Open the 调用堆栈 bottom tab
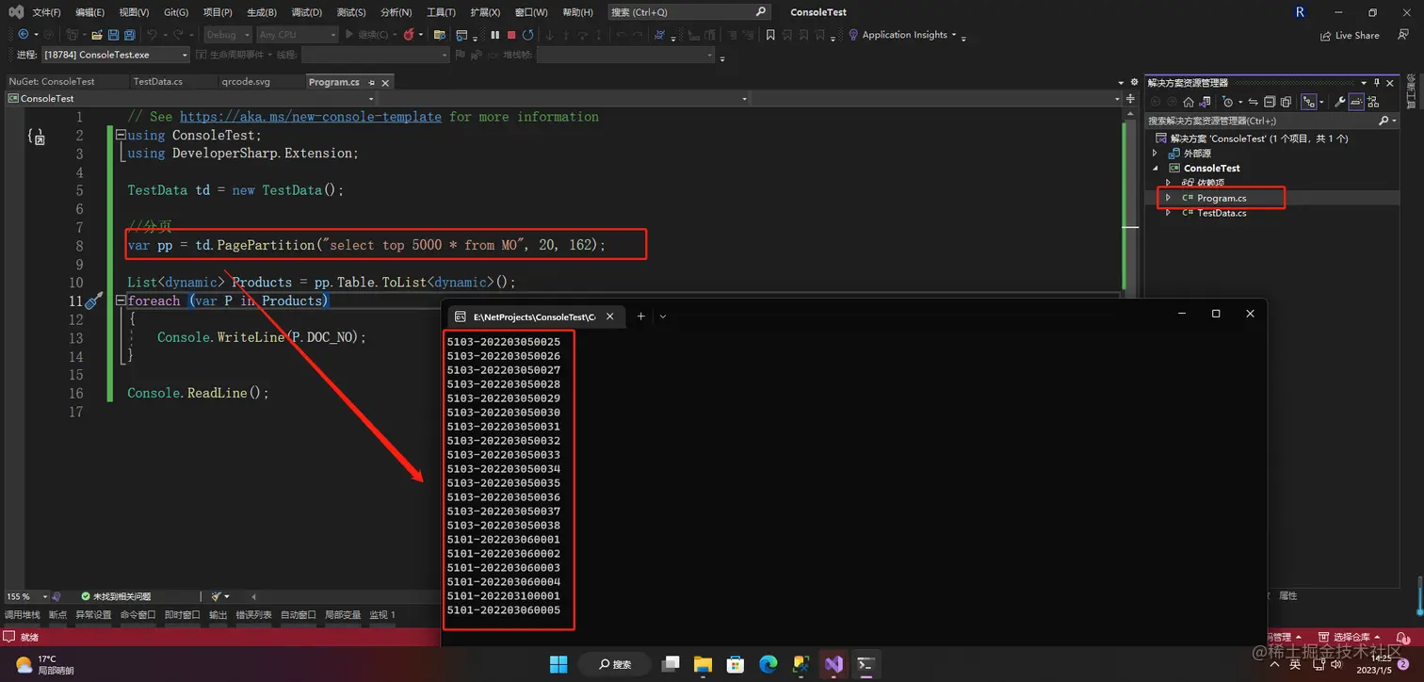The height and width of the screenshot is (682, 1424). pyautogui.click(x=23, y=615)
